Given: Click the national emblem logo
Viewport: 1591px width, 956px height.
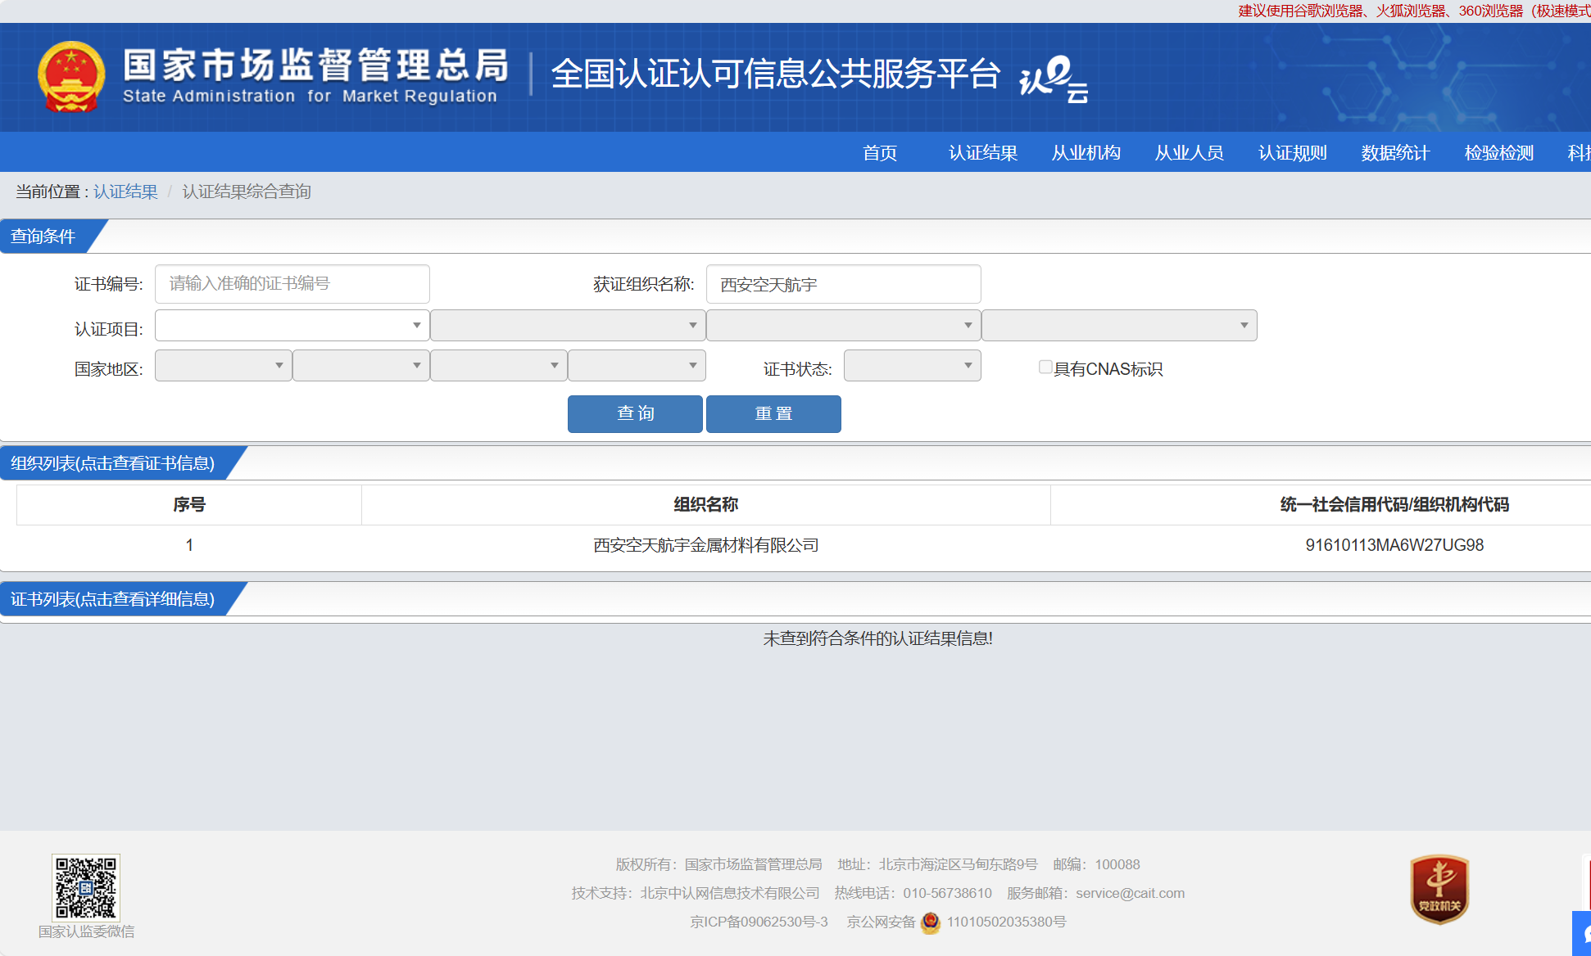Looking at the screenshot, I should tap(71, 77).
